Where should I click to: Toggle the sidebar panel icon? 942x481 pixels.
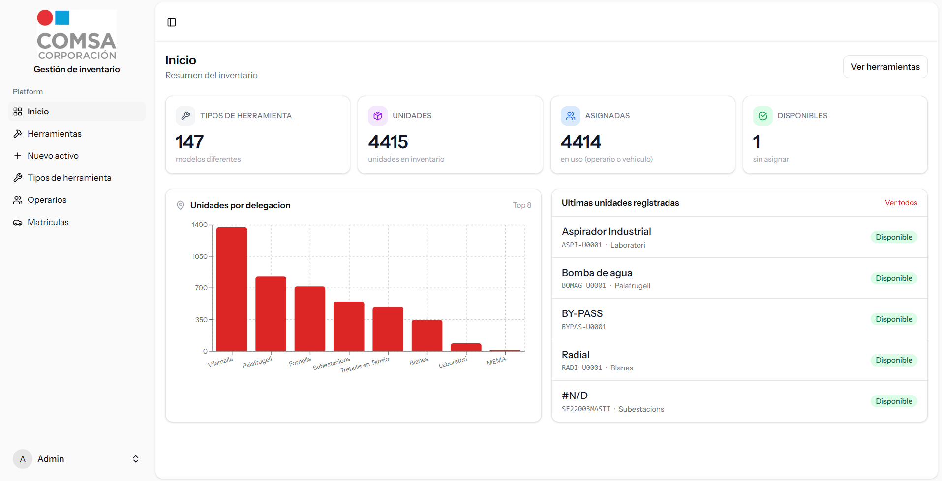click(x=172, y=22)
